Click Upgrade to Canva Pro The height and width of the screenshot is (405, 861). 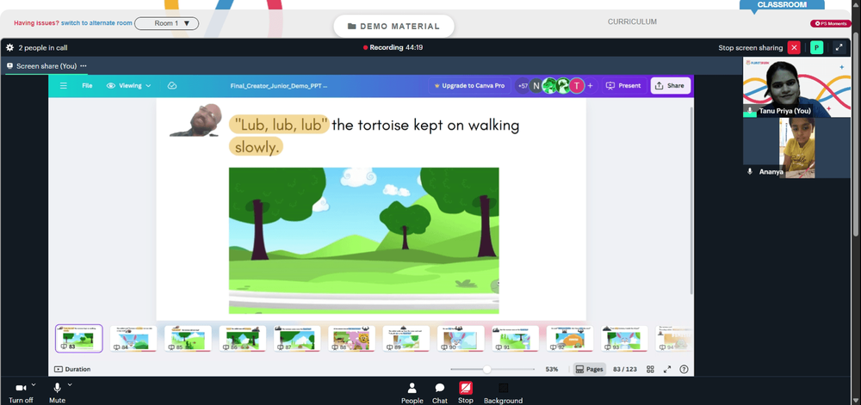(x=469, y=85)
